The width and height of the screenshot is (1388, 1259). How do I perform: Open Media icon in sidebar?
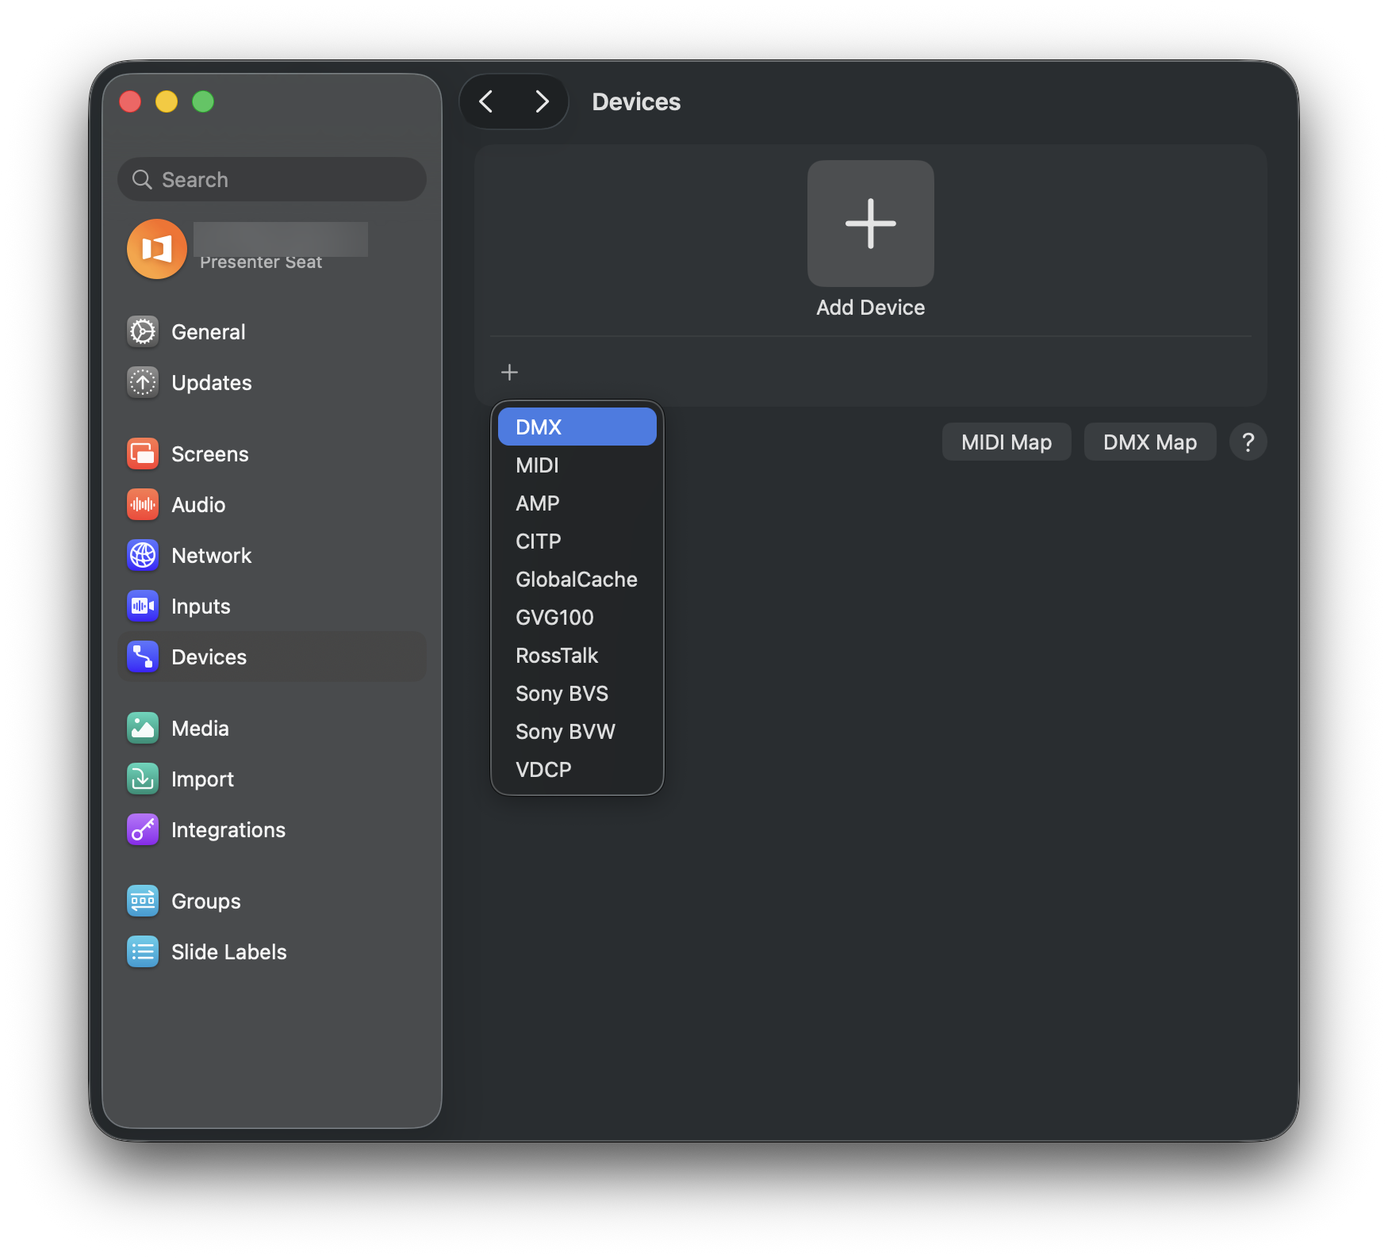pyautogui.click(x=143, y=728)
